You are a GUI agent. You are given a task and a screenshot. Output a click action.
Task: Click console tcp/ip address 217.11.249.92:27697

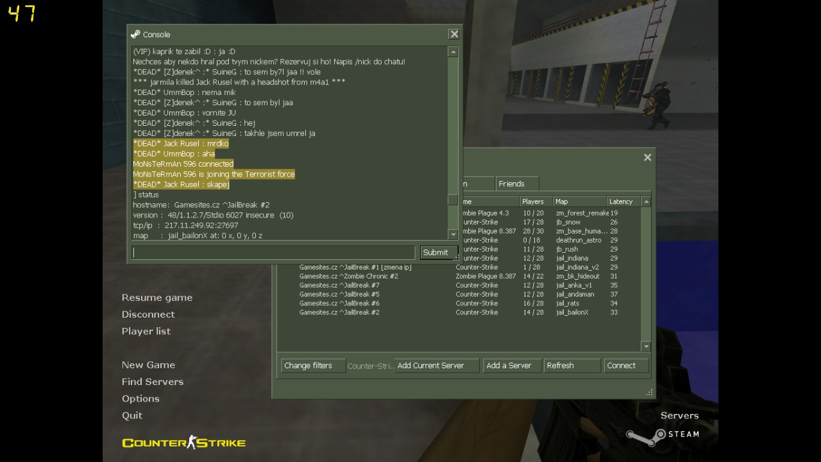point(201,225)
